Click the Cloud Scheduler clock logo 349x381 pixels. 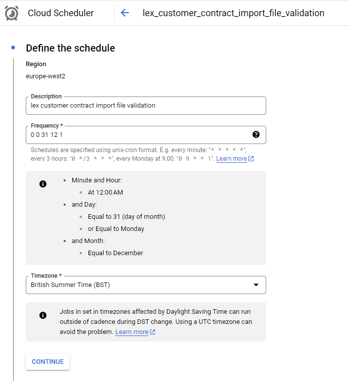12,13
